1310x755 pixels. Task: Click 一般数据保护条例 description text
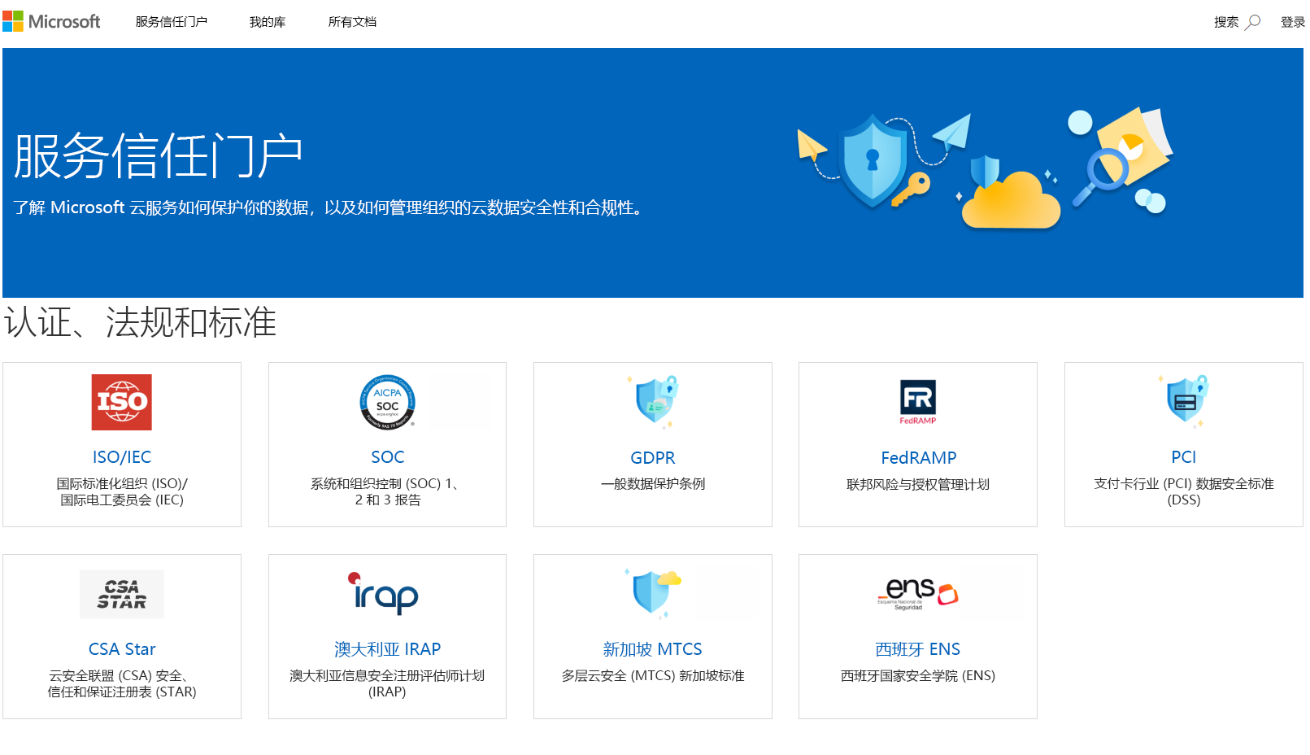click(653, 484)
